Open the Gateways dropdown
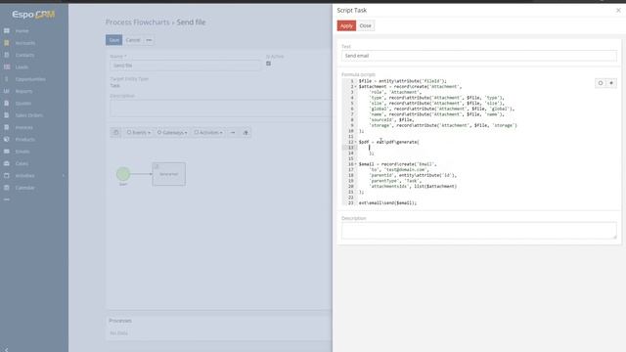This screenshot has width=626, height=352. coord(172,132)
